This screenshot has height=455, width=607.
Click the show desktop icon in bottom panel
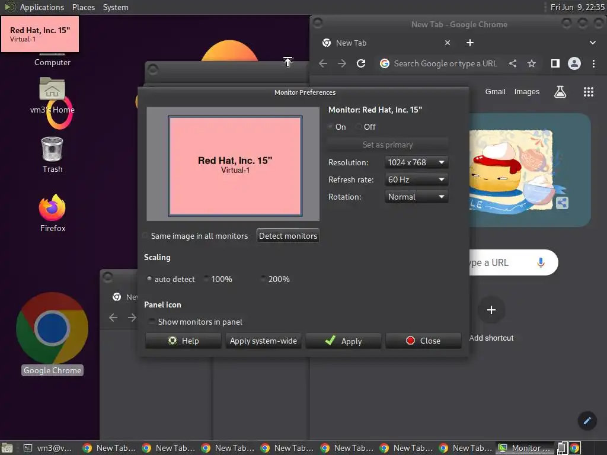click(7, 448)
